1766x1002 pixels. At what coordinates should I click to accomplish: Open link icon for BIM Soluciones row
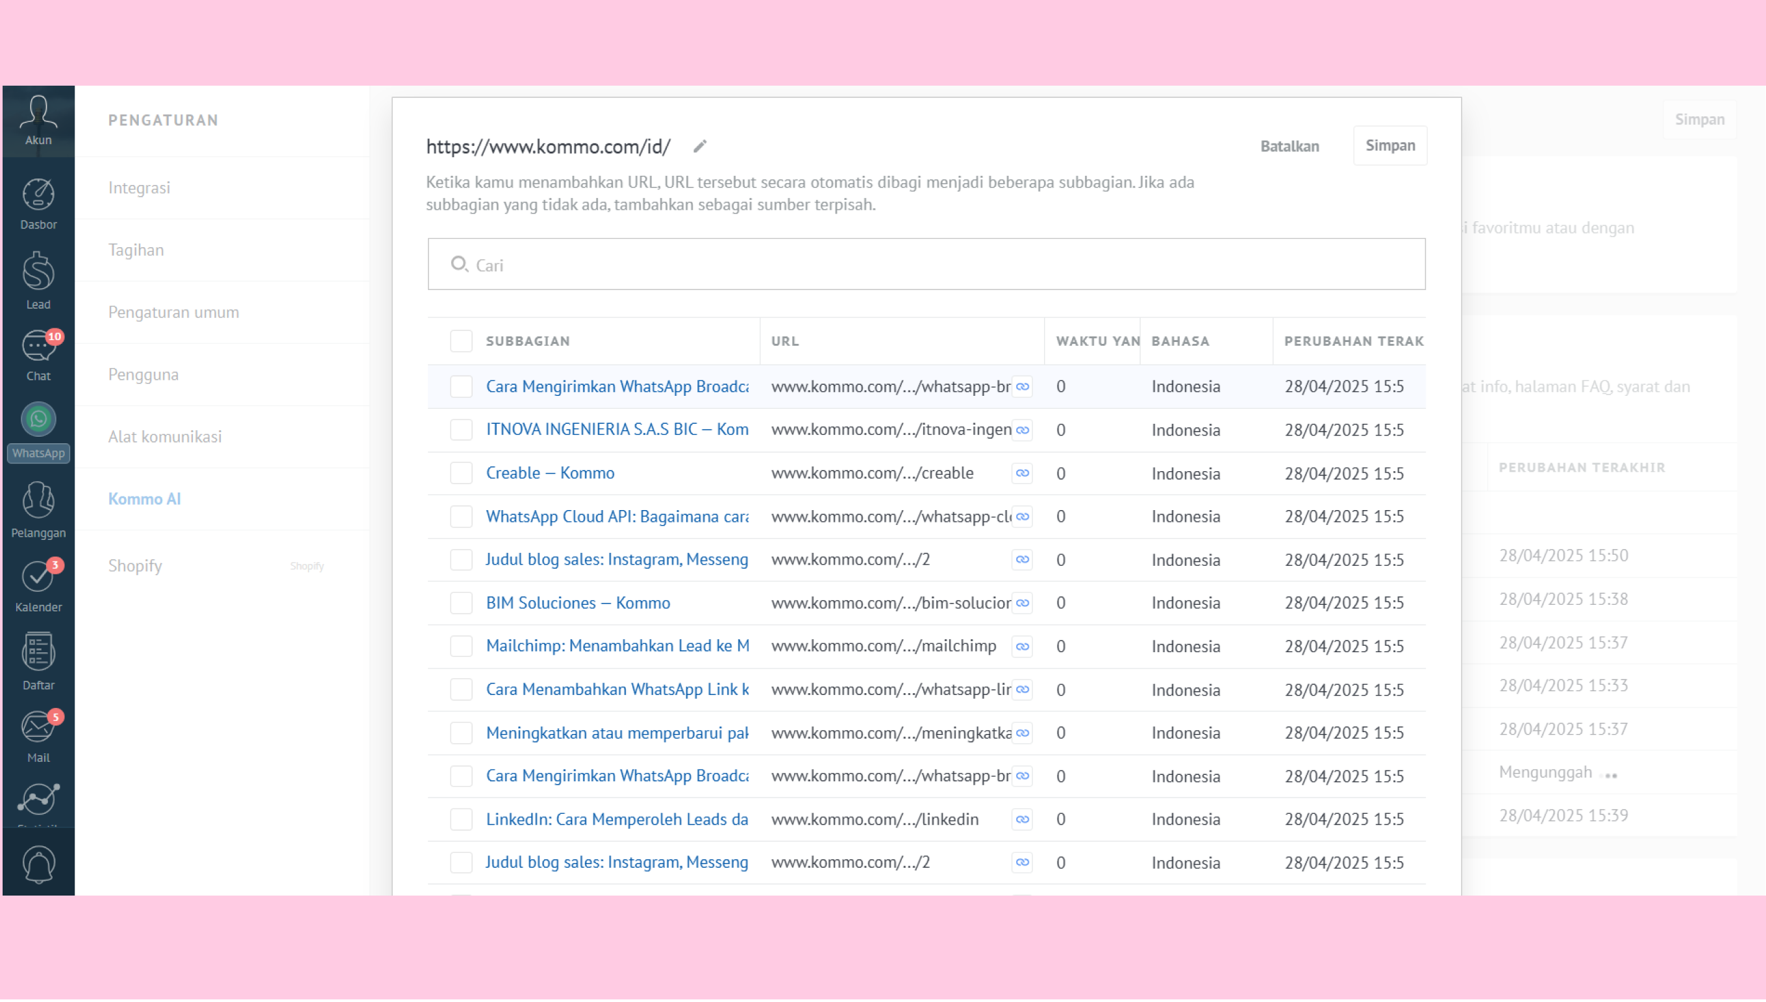pos(1023,604)
